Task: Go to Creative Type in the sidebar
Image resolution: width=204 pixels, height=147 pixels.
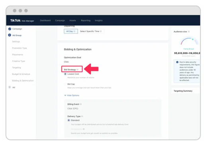Action: 18,61
